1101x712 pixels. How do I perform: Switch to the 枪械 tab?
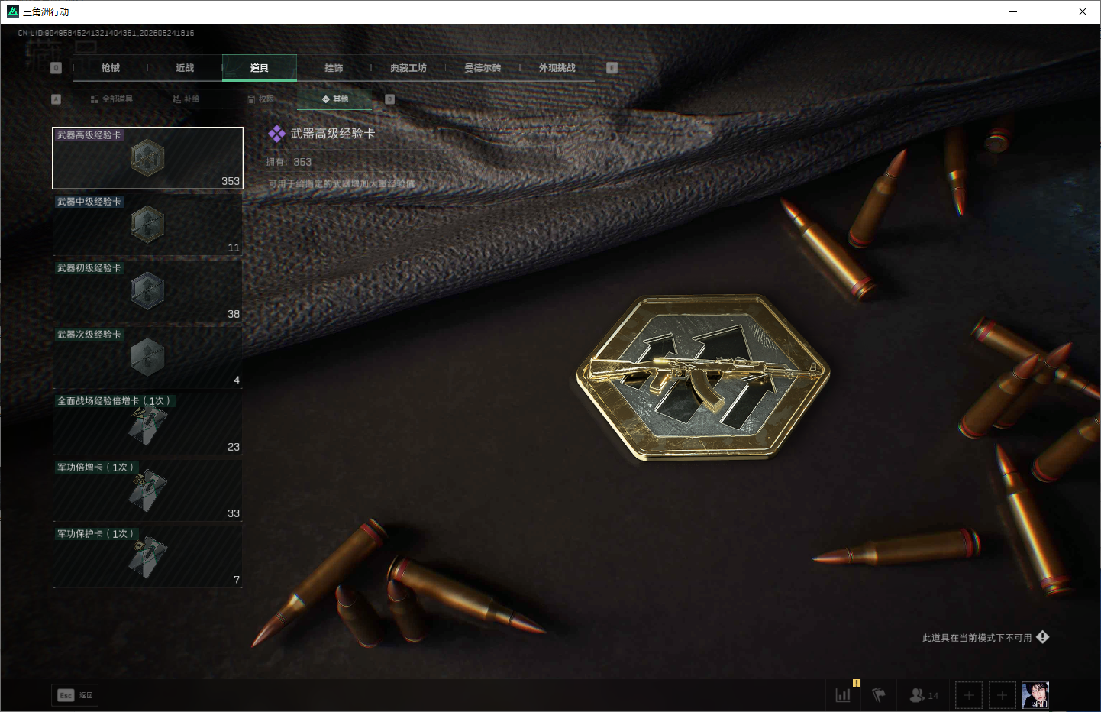pos(111,68)
